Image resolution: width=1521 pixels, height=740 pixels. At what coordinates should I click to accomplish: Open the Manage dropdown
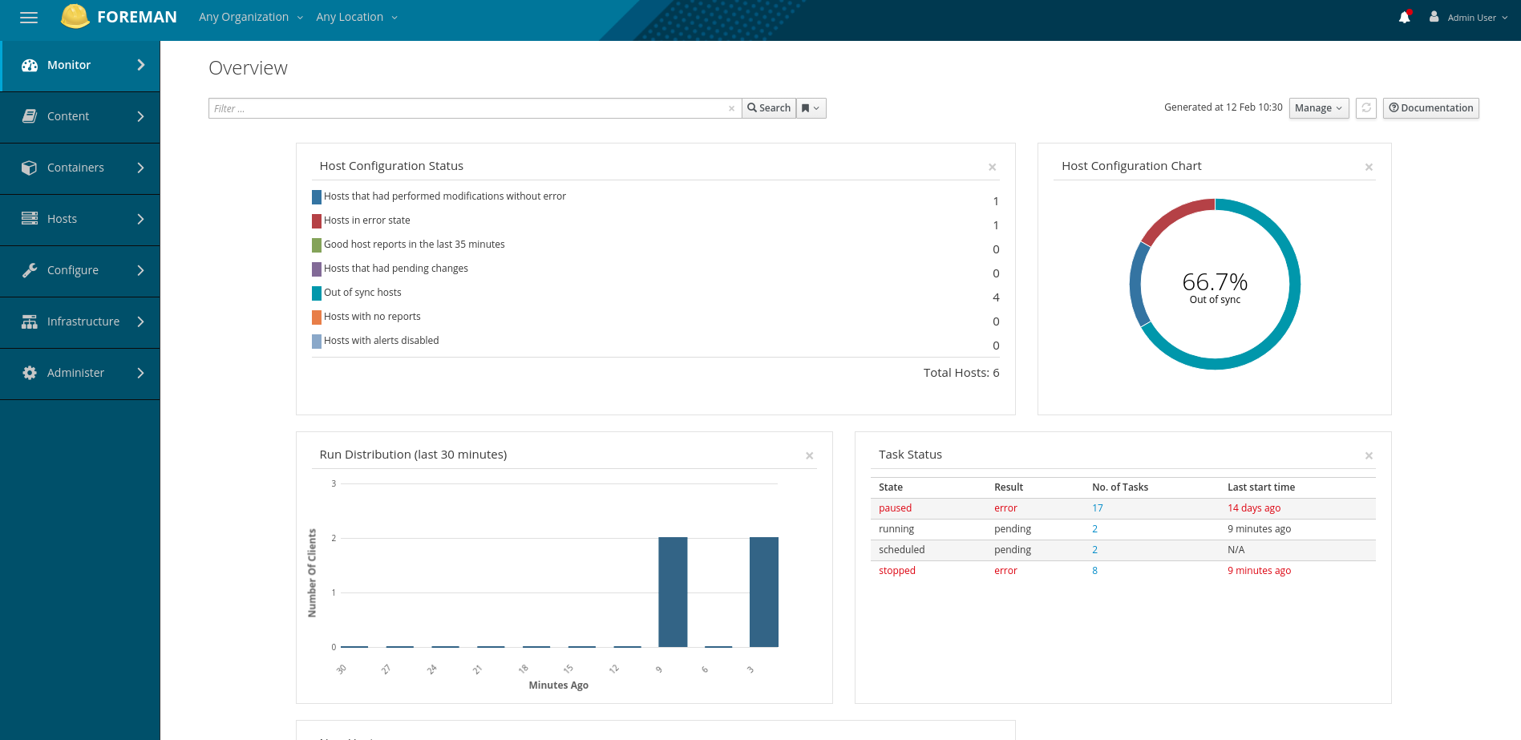pyautogui.click(x=1318, y=108)
